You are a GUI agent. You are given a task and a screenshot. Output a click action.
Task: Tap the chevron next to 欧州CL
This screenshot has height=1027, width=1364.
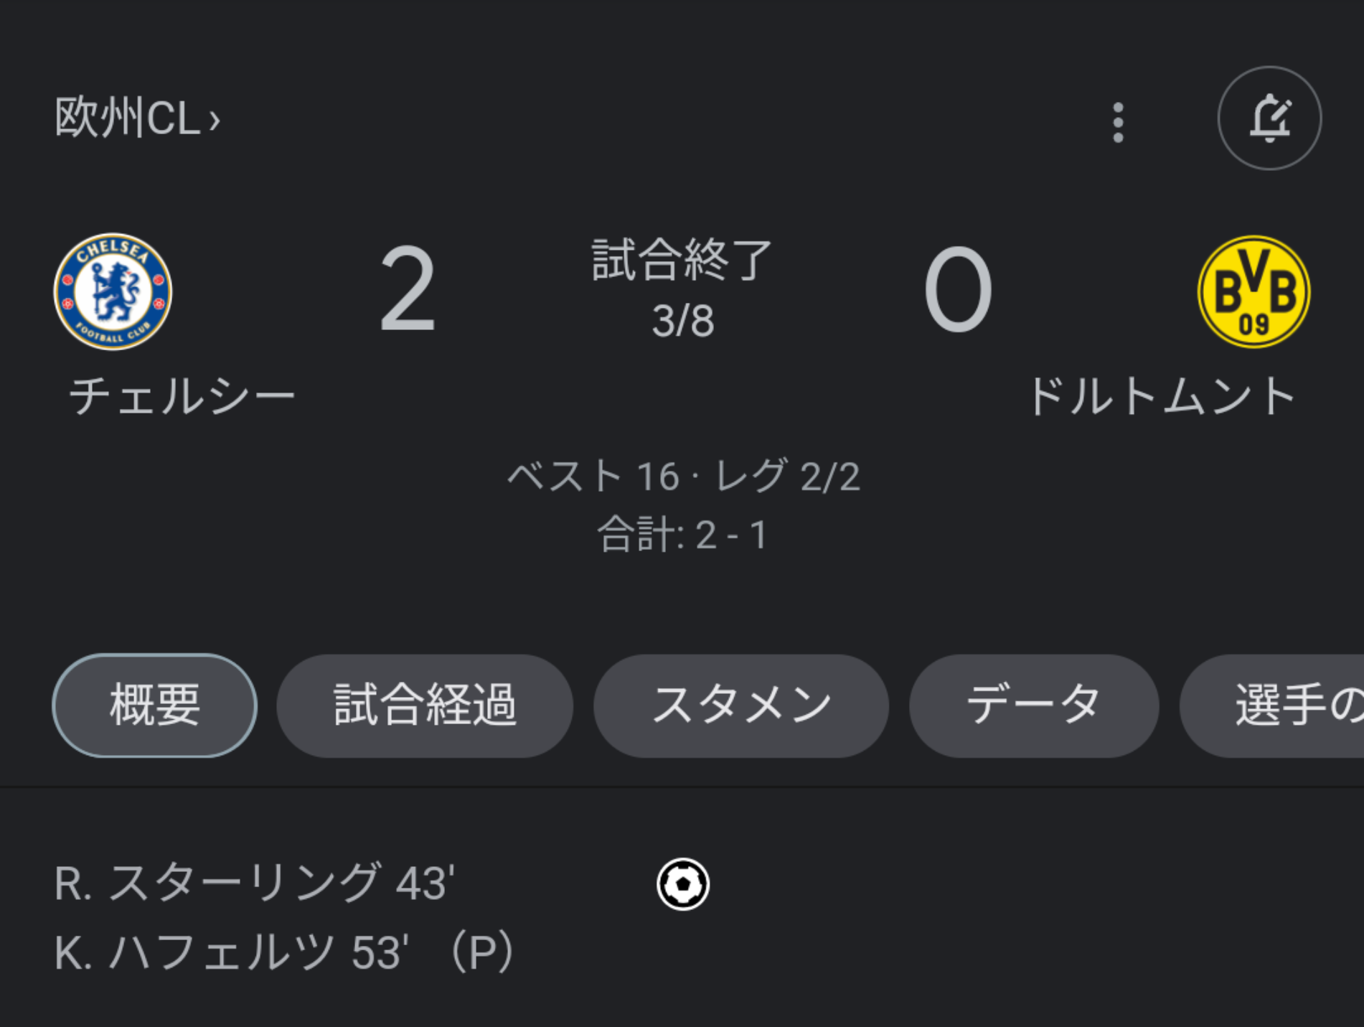214,120
